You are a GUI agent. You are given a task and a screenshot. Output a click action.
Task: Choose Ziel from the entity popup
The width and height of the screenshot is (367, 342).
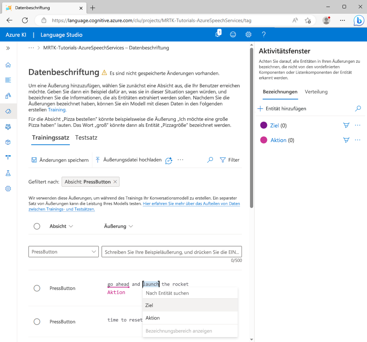[190, 305]
